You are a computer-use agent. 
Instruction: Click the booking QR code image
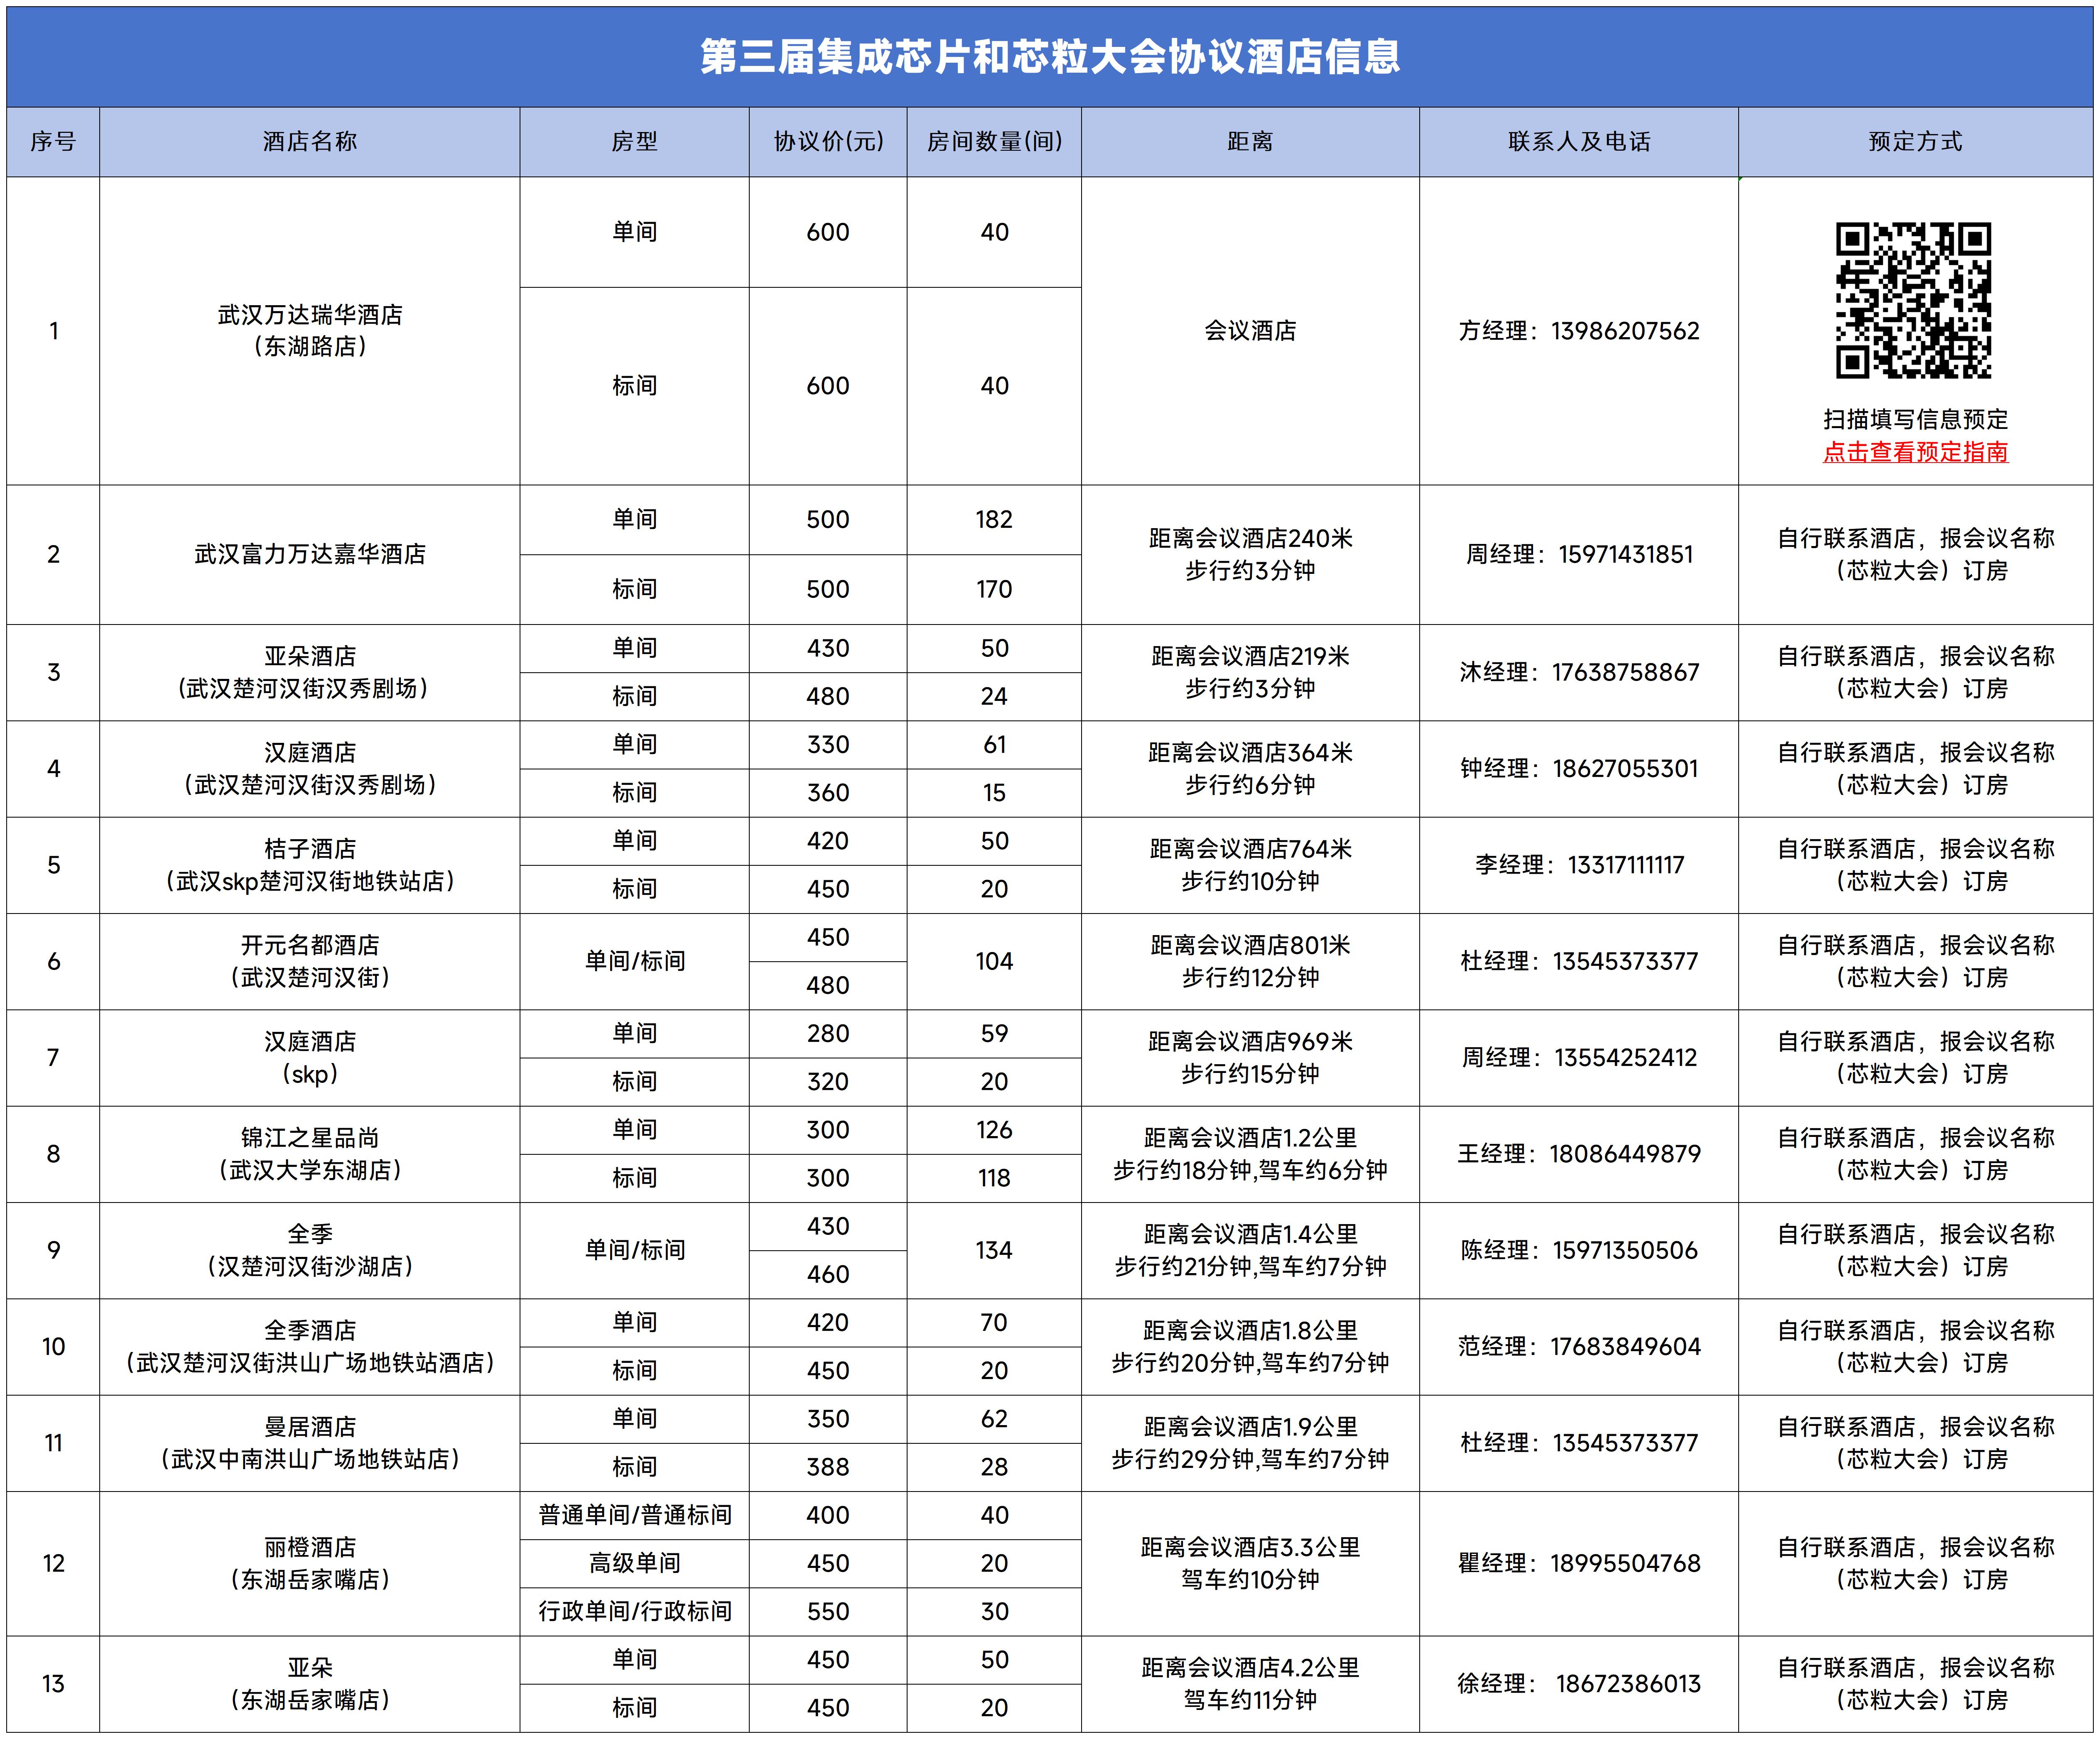click(1914, 300)
